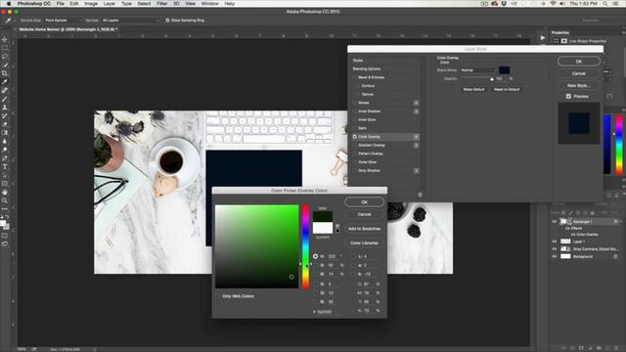This screenshot has width=626, height=352.
Task: Enable the Stroke effect checkbox
Action: tap(354, 103)
